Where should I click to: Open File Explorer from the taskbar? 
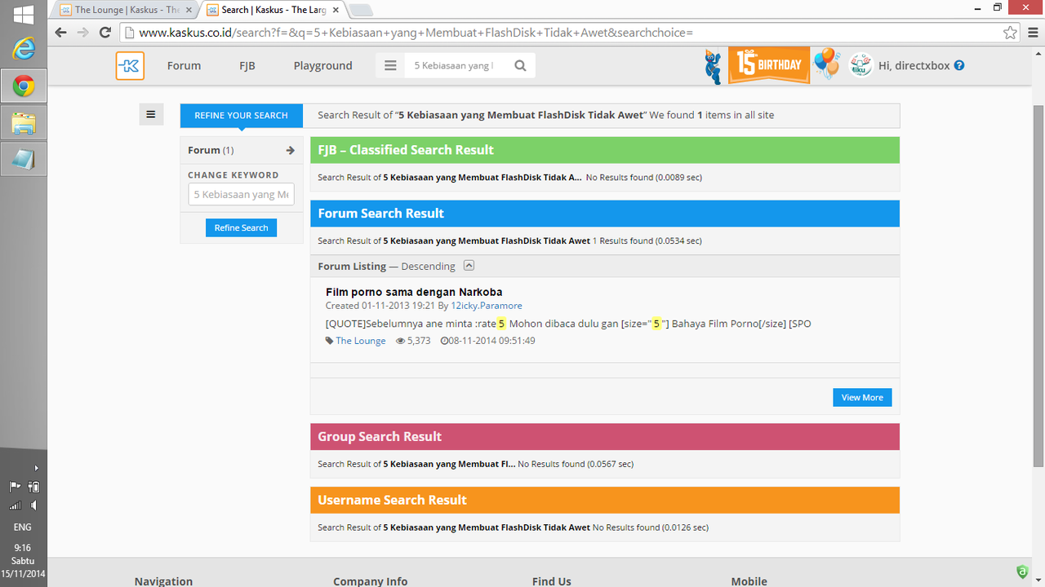click(x=24, y=123)
